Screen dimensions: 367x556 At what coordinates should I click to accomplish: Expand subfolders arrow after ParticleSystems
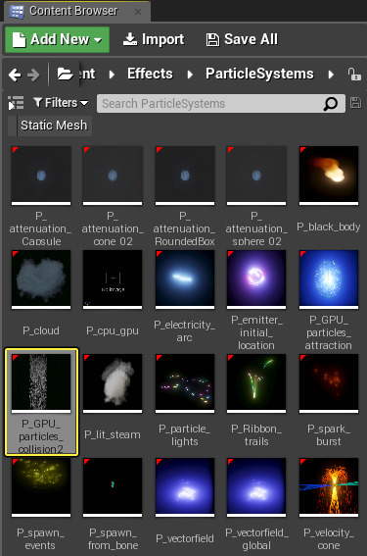click(x=331, y=75)
